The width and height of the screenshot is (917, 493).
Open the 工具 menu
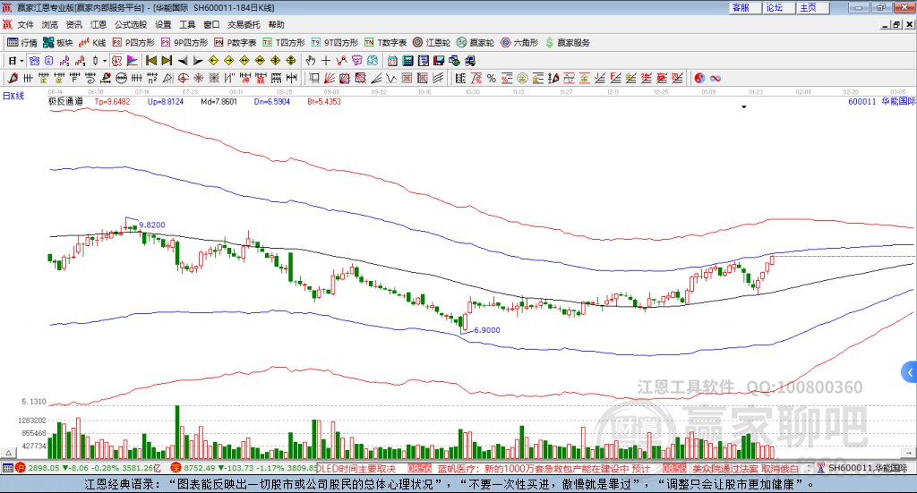(x=187, y=24)
